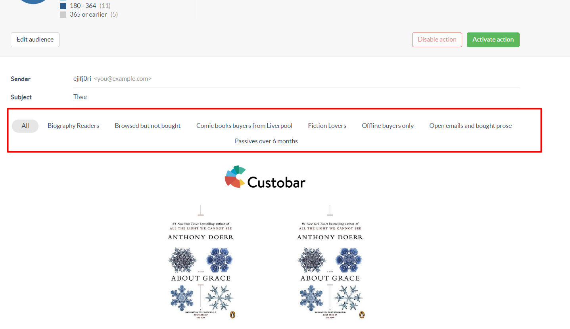
Task: Switch to the Biography Readers tab
Action: [x=73, y=126]
